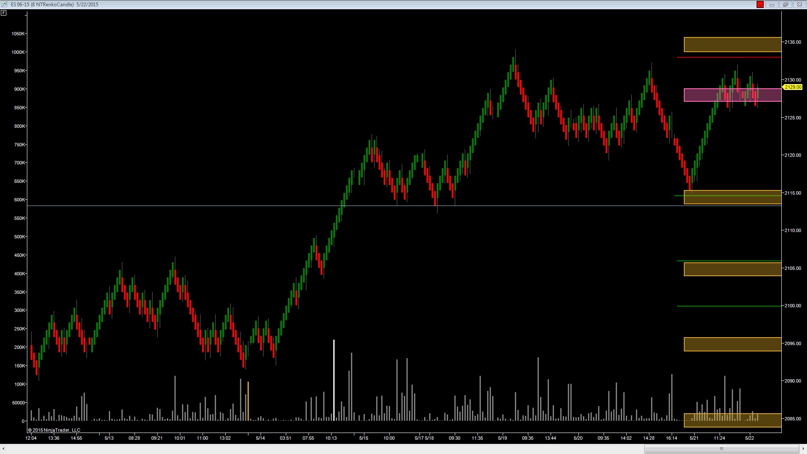The height and width of the screenshot is (454, 807).
Task: Click the dark red line below 2135 zone
Action: tap(729, 57)
